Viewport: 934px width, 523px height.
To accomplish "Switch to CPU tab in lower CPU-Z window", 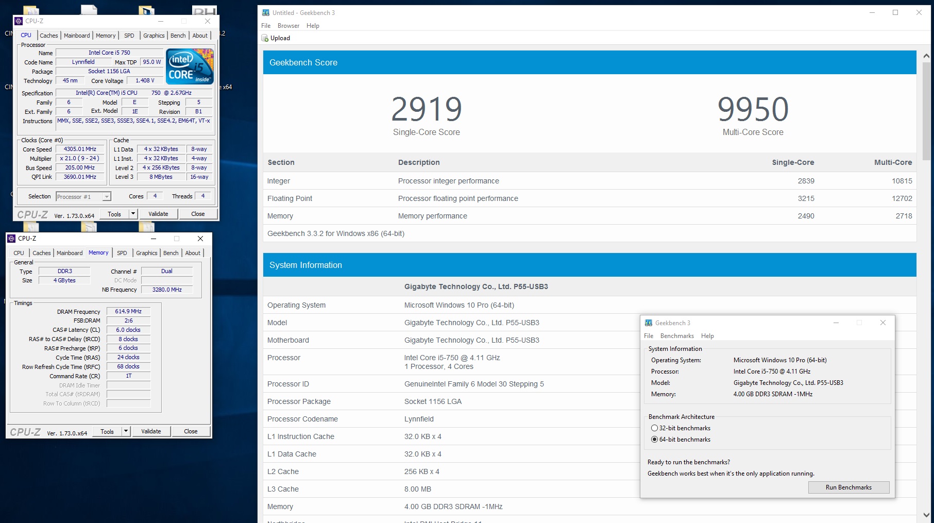I will coord(19,253).
